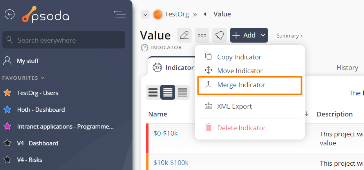The width and height of the screenshot is (364, 170).
Task: Select Delete Indicator in the menu
Action: click(241, 128)
